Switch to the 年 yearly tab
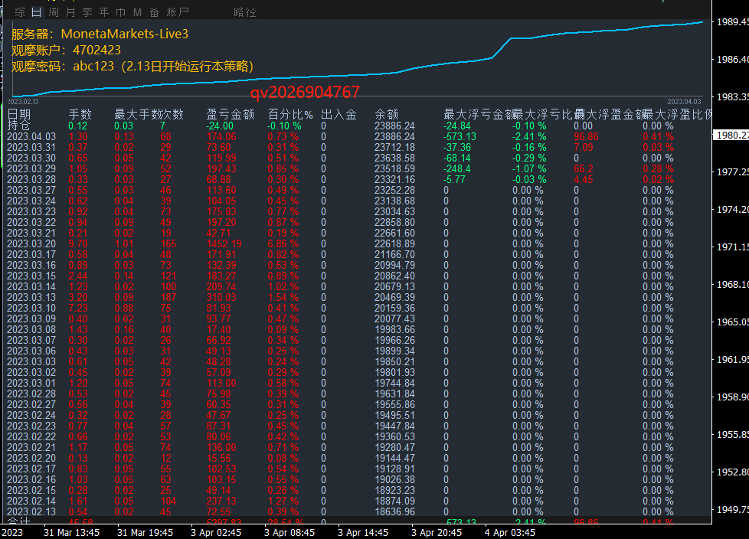The height and width of the screenshot is (539, 749). pos(103,12)
